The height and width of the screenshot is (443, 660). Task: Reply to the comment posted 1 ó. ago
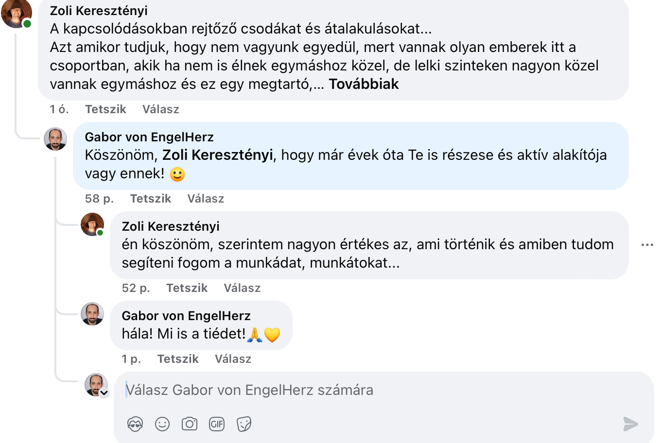click(161, 109)
